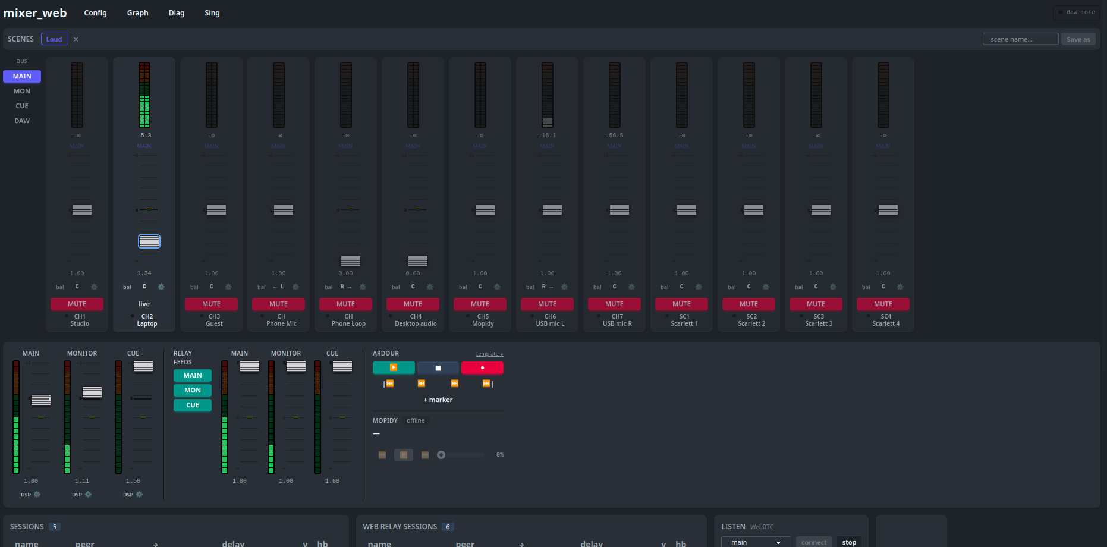The height and width of the screenshot is (547, 1107).
Task: Open CH5 Mopidy channel settings gear
Action: click(x=497, y=287)
